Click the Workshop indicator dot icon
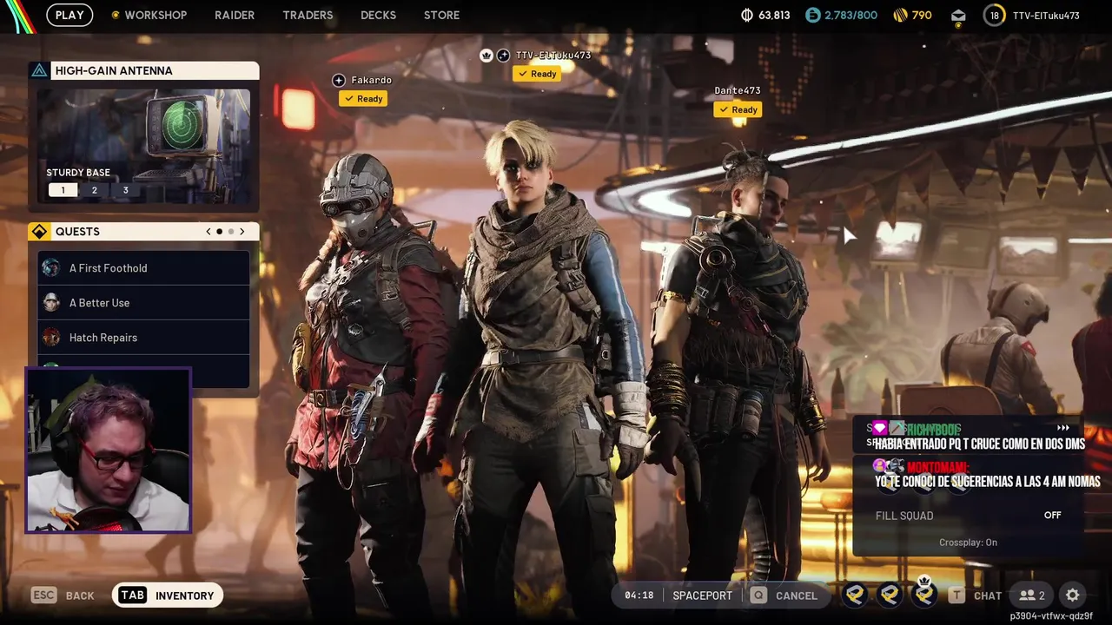Viewport: 1112px width, 625px height. pyautogui.click(x=115, y=15)
